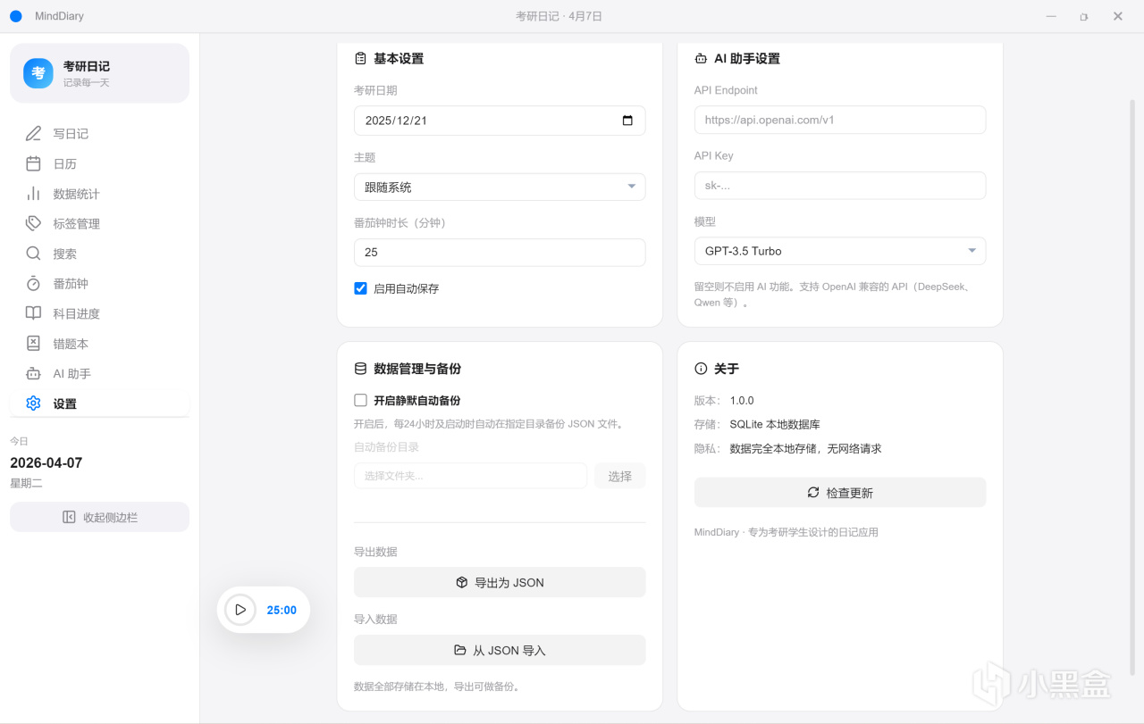The width and height of the screenshot is (1144, 724).
Task: Expand the 主题 跟随系统 dropdown
Action: point(500,187)
